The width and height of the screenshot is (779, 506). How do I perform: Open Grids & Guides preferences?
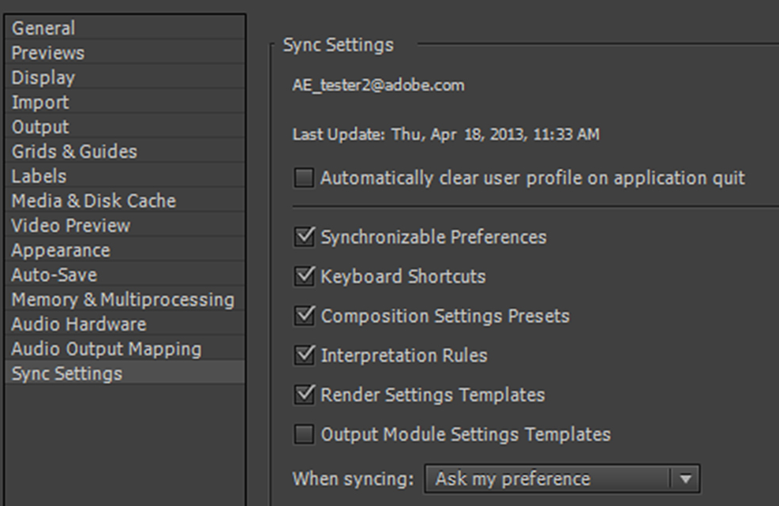pyautogui.click(x=125, y=151)
